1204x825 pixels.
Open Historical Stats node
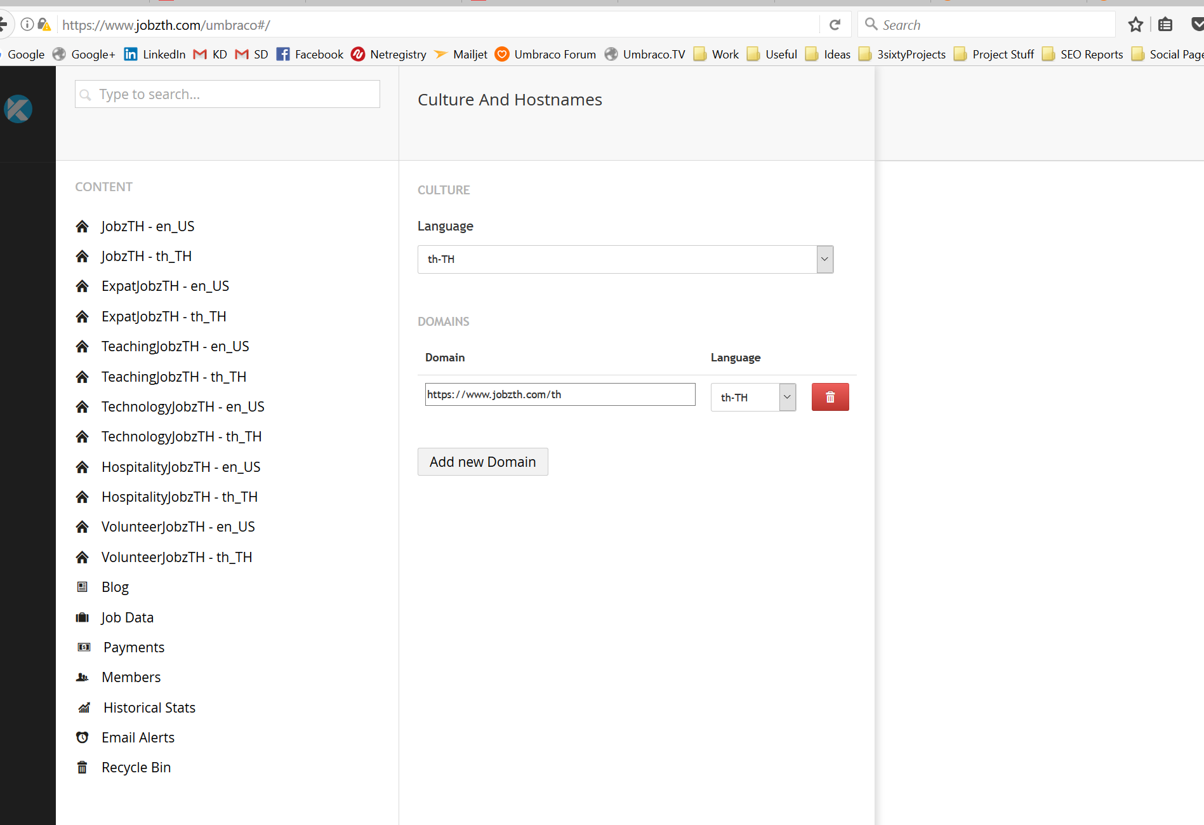click(150, 708)
